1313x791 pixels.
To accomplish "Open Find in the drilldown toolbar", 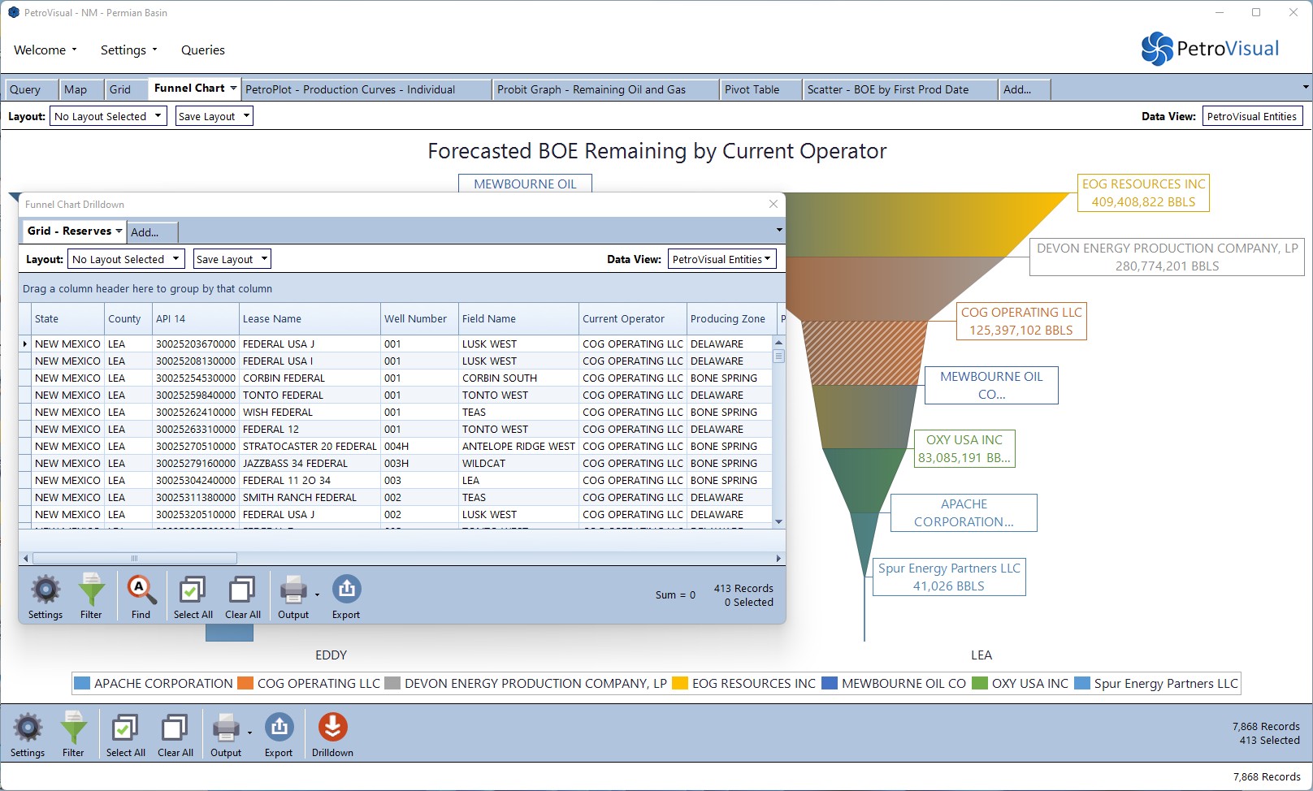I will tap(141, 590).
